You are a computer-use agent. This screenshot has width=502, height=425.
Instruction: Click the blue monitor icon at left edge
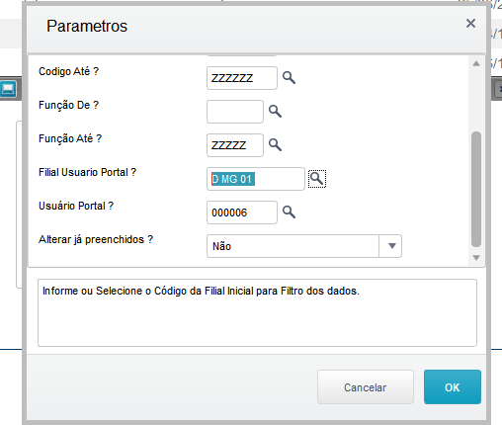pos(8,89)
